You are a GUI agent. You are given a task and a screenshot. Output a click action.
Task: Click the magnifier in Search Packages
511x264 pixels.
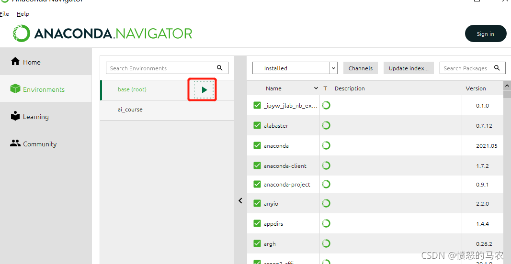click(497, 68)
